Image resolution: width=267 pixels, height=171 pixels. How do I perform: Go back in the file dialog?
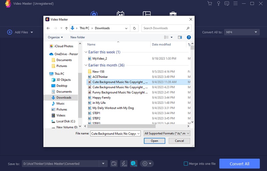[48, 28]
